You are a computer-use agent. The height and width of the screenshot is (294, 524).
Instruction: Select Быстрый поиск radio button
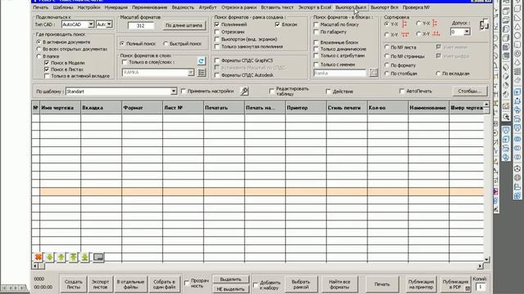coord(165,43)
